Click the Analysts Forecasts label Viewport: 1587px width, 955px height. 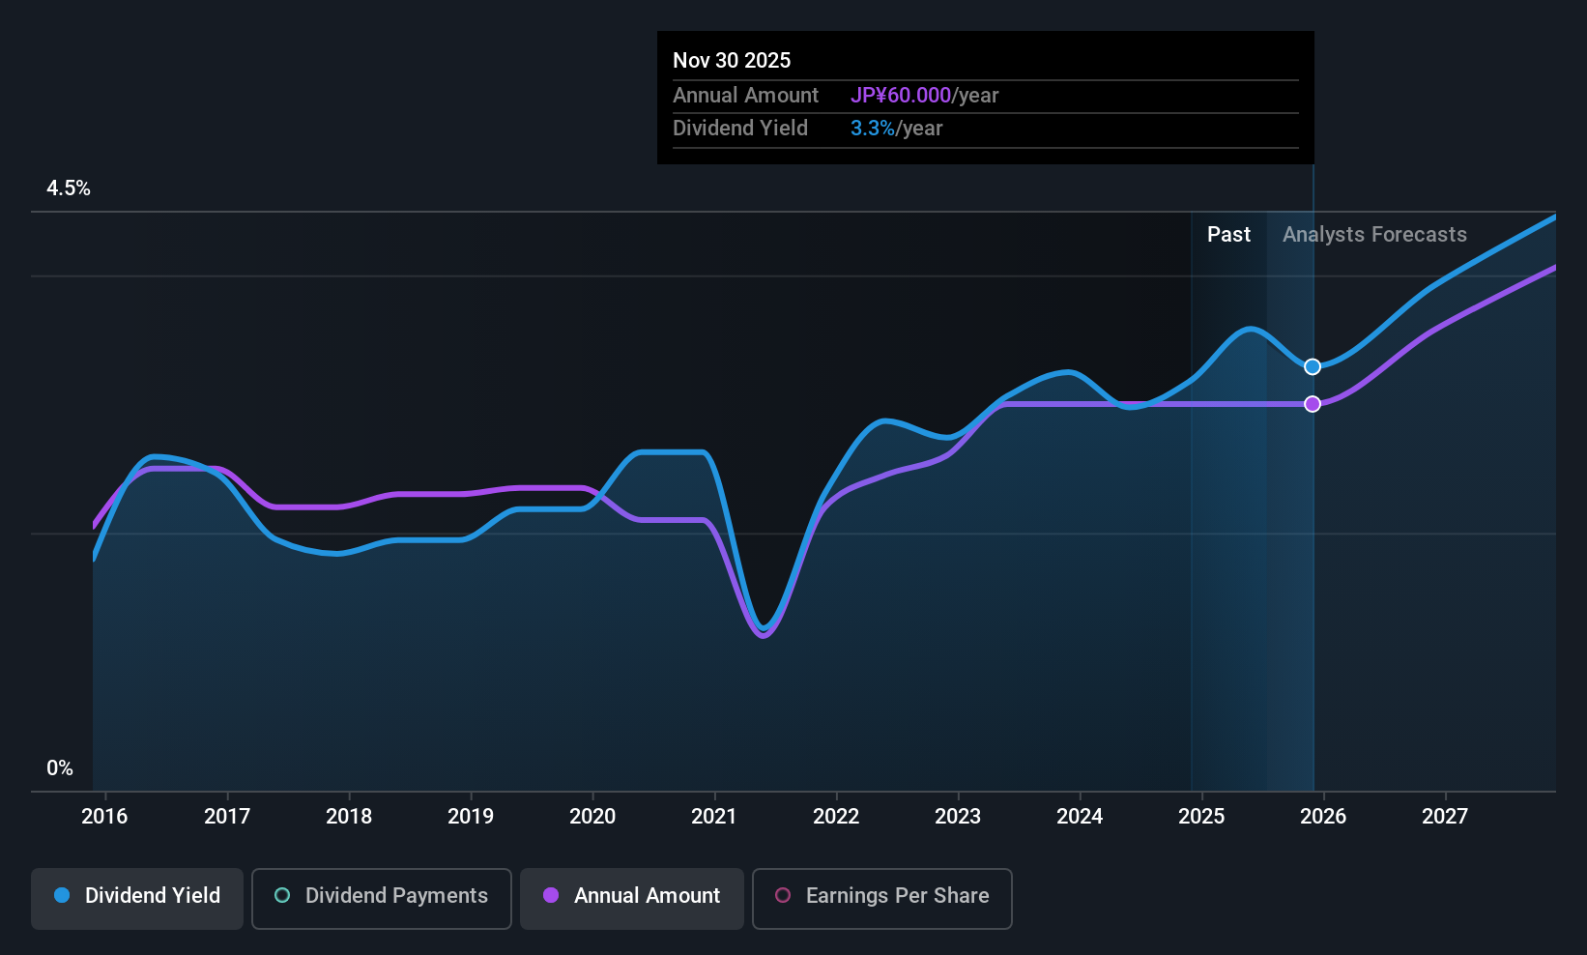coord(1374,235)
